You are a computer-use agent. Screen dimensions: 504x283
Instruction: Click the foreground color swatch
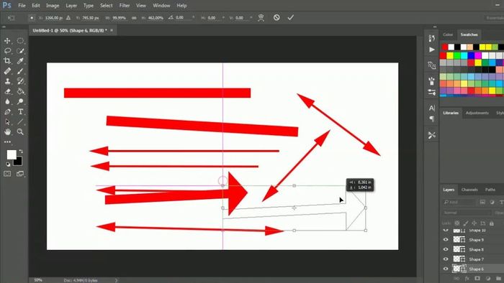12,155
